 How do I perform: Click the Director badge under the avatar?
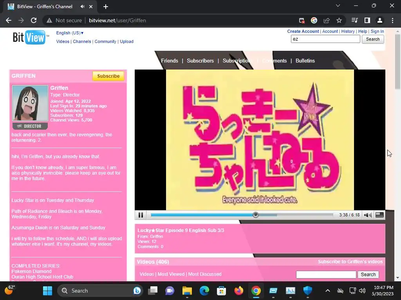[30, 126]
